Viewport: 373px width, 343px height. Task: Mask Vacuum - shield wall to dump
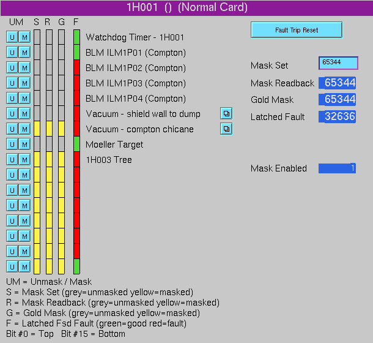coord(24,113)
